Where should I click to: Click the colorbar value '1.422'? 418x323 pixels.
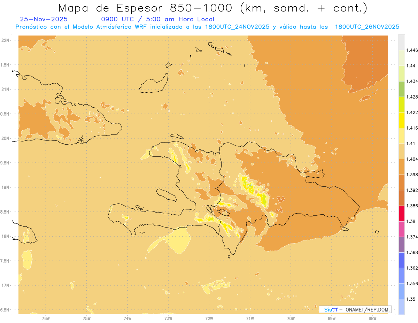[x=412, y=112]
